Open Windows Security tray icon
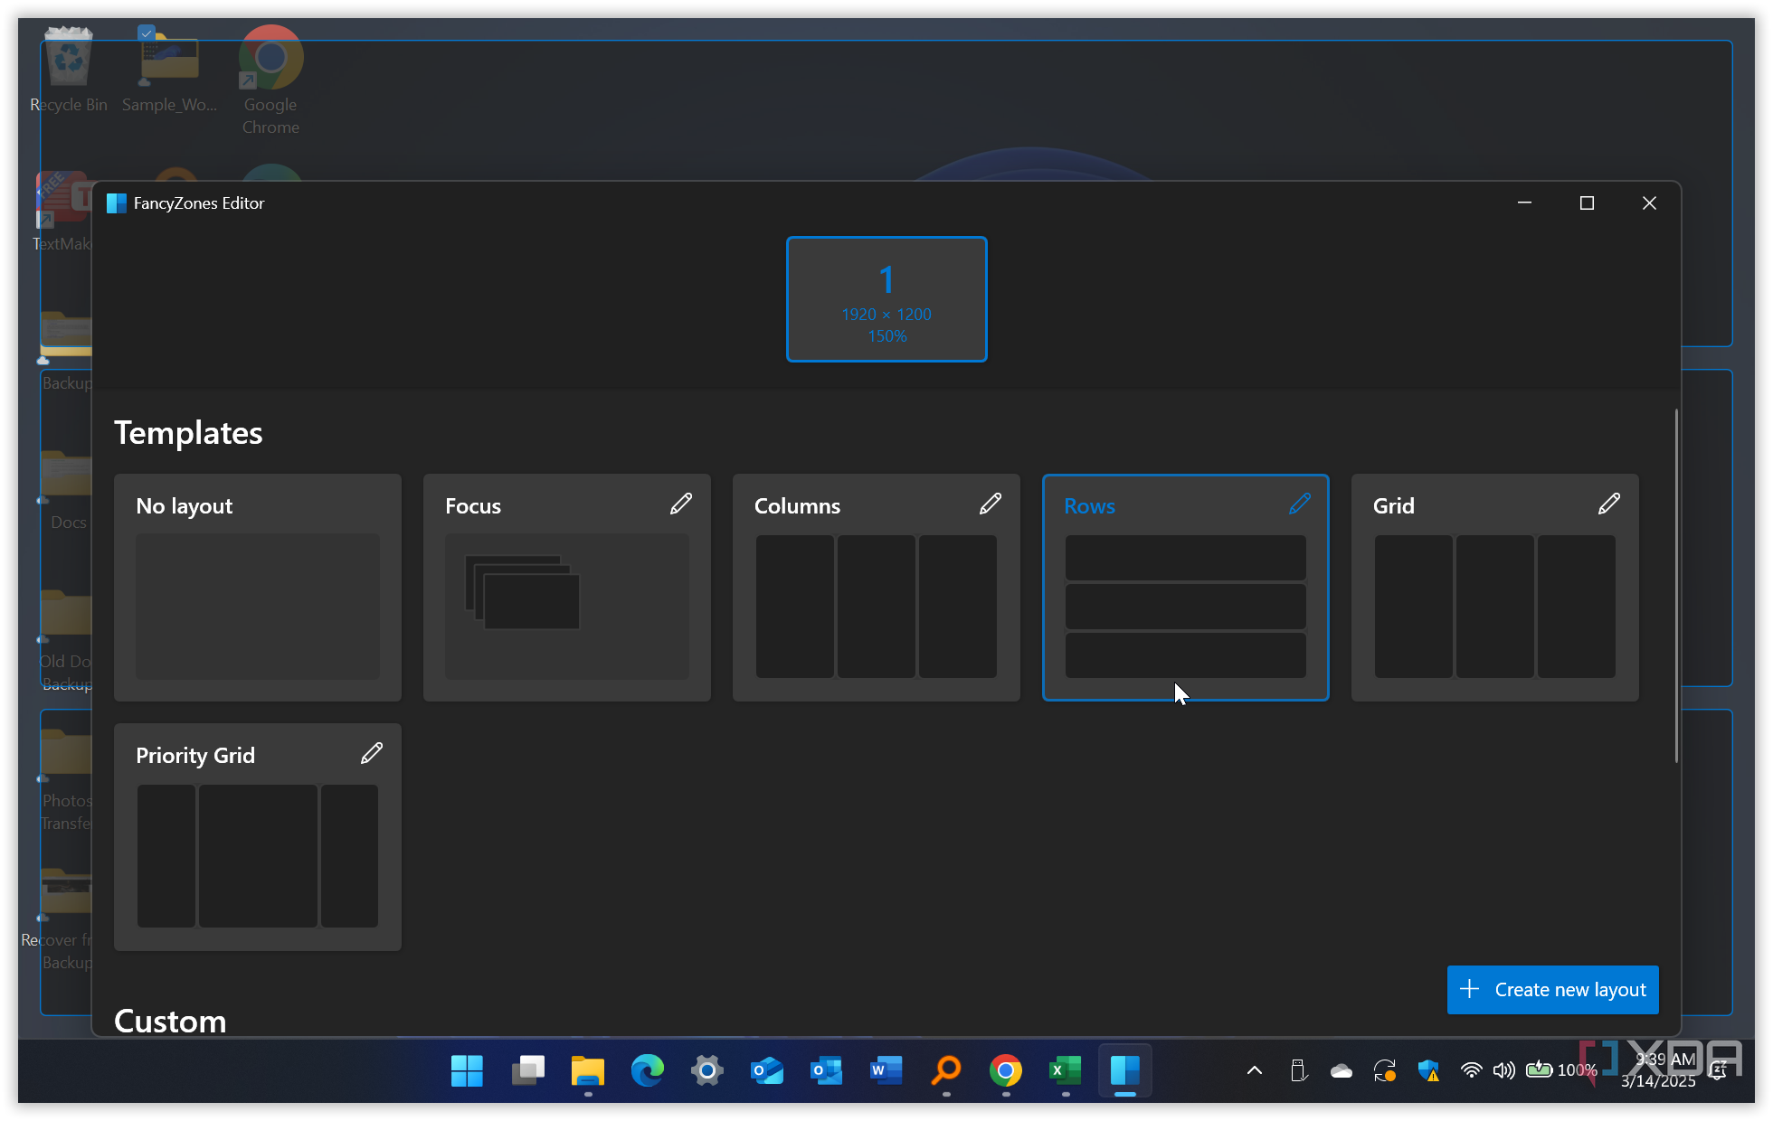 point(1428,1071)
